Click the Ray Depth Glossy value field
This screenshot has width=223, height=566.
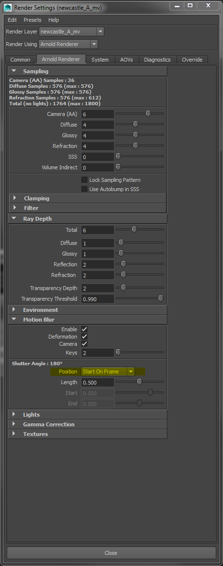pyautogui.click(x=98, y=254)
